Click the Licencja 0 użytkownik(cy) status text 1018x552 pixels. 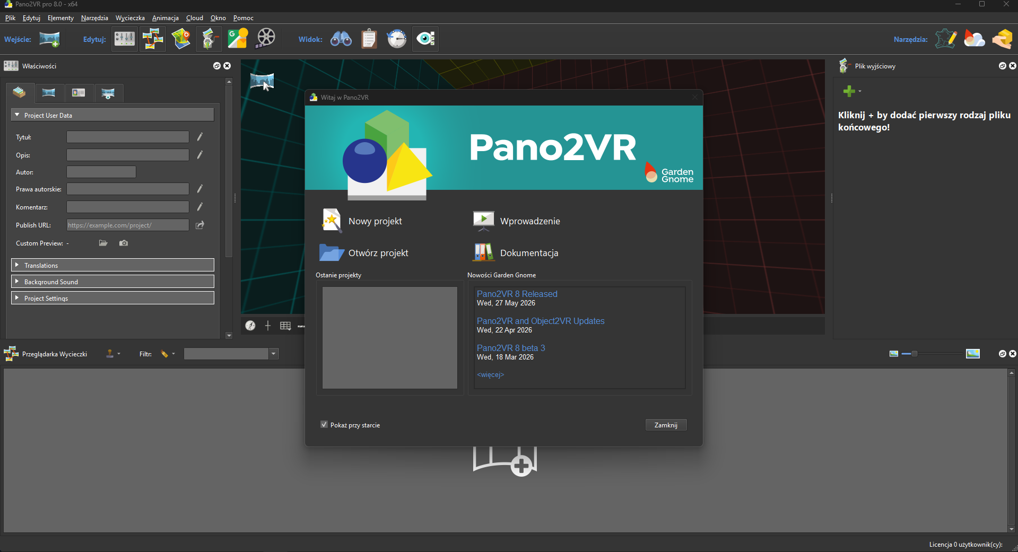tap(966, 544)
